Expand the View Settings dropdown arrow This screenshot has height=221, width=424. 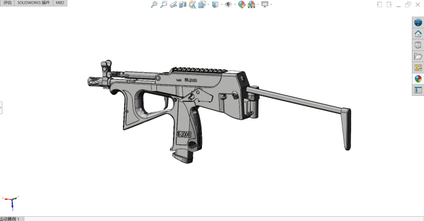tap(271, 4)
